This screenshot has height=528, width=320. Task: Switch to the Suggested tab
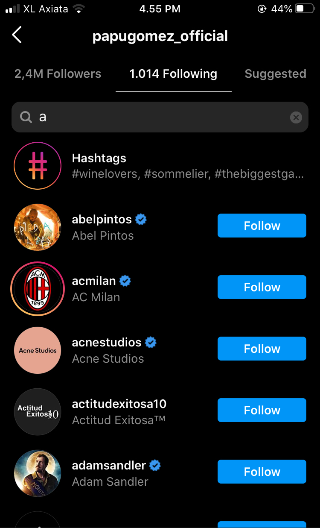(275, 74)
